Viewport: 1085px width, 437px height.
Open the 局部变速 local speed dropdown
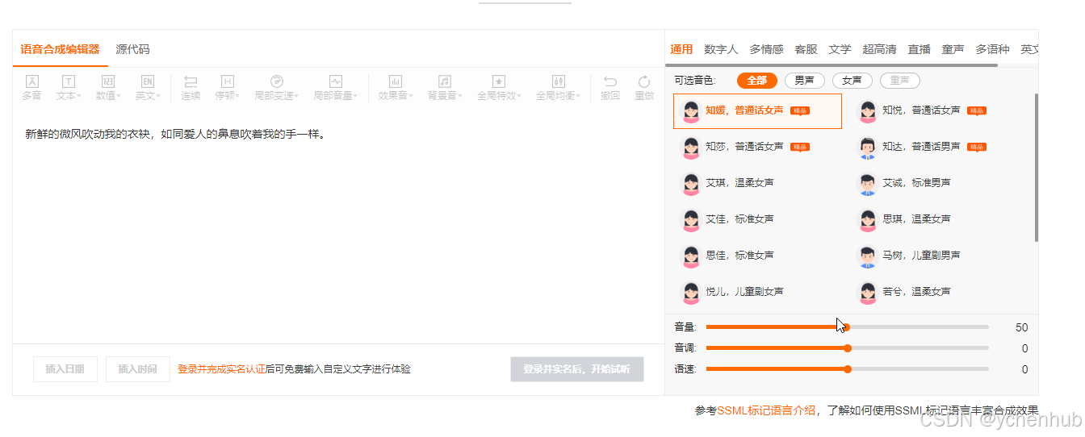(x=277, y=87)
